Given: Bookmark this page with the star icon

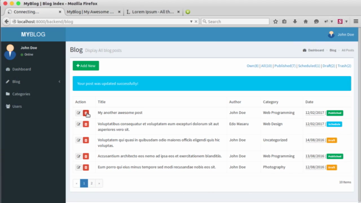Looking at the screenshot, I should [275, 21].
